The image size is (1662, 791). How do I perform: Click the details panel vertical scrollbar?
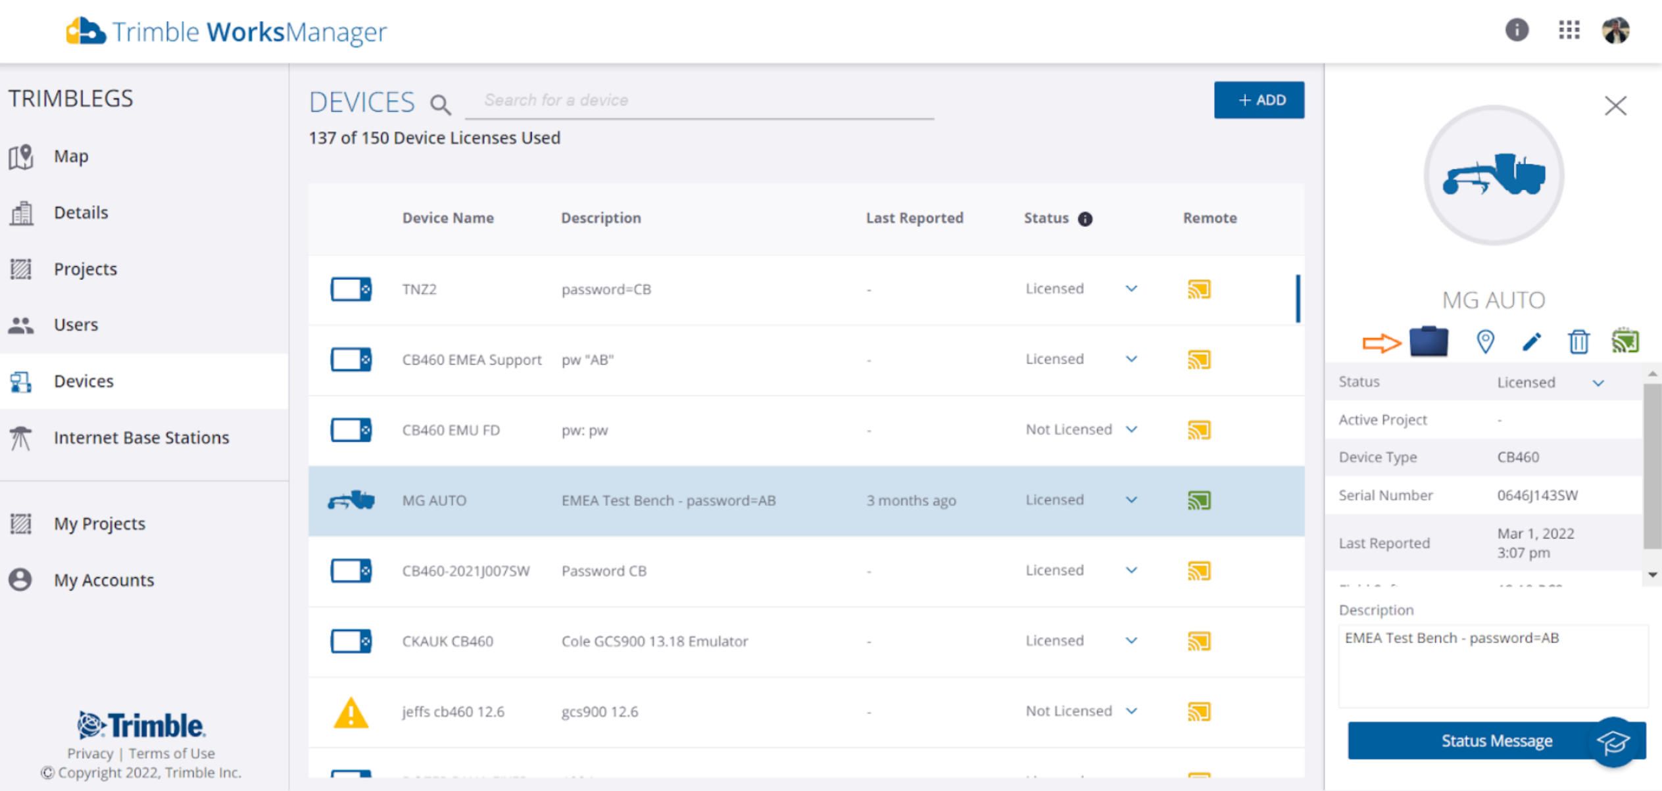click(1651, 467)
